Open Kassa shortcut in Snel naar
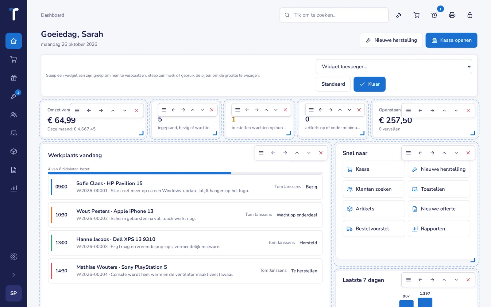 [373, 169]
